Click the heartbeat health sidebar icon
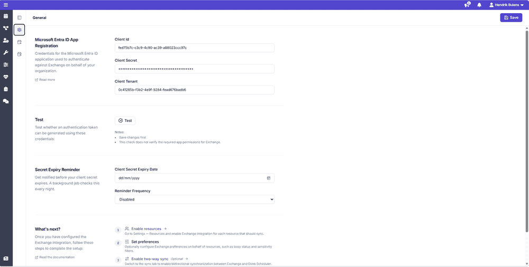Image resolution: width=529 pixels, height=267 pixels. [x=6, y=77]
